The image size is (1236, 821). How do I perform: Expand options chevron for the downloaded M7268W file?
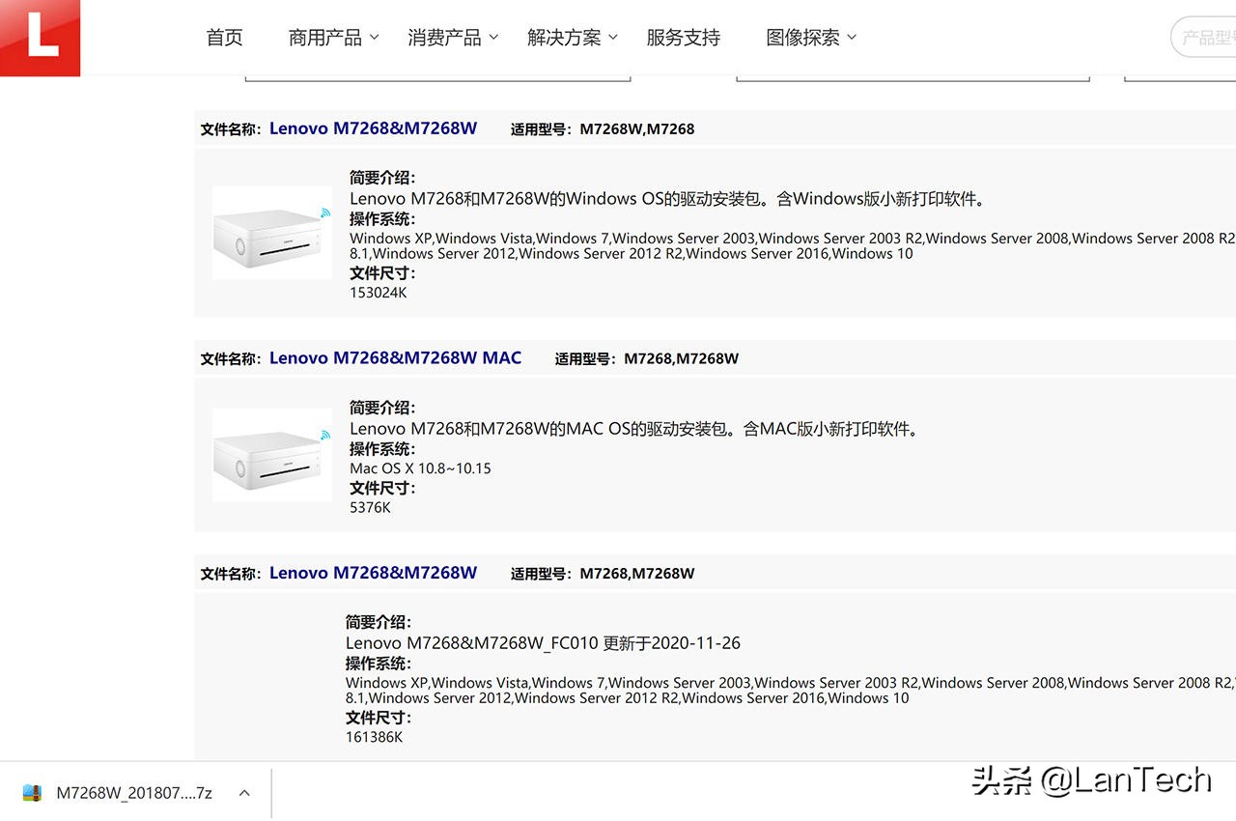pos(243,791)
